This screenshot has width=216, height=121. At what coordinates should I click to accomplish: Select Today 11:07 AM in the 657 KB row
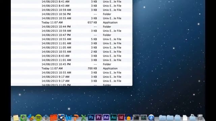pos(52,23)
